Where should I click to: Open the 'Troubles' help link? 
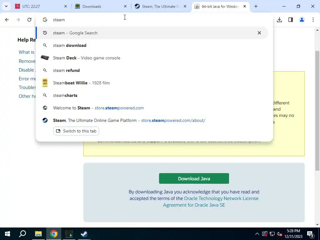click(27, 87)
